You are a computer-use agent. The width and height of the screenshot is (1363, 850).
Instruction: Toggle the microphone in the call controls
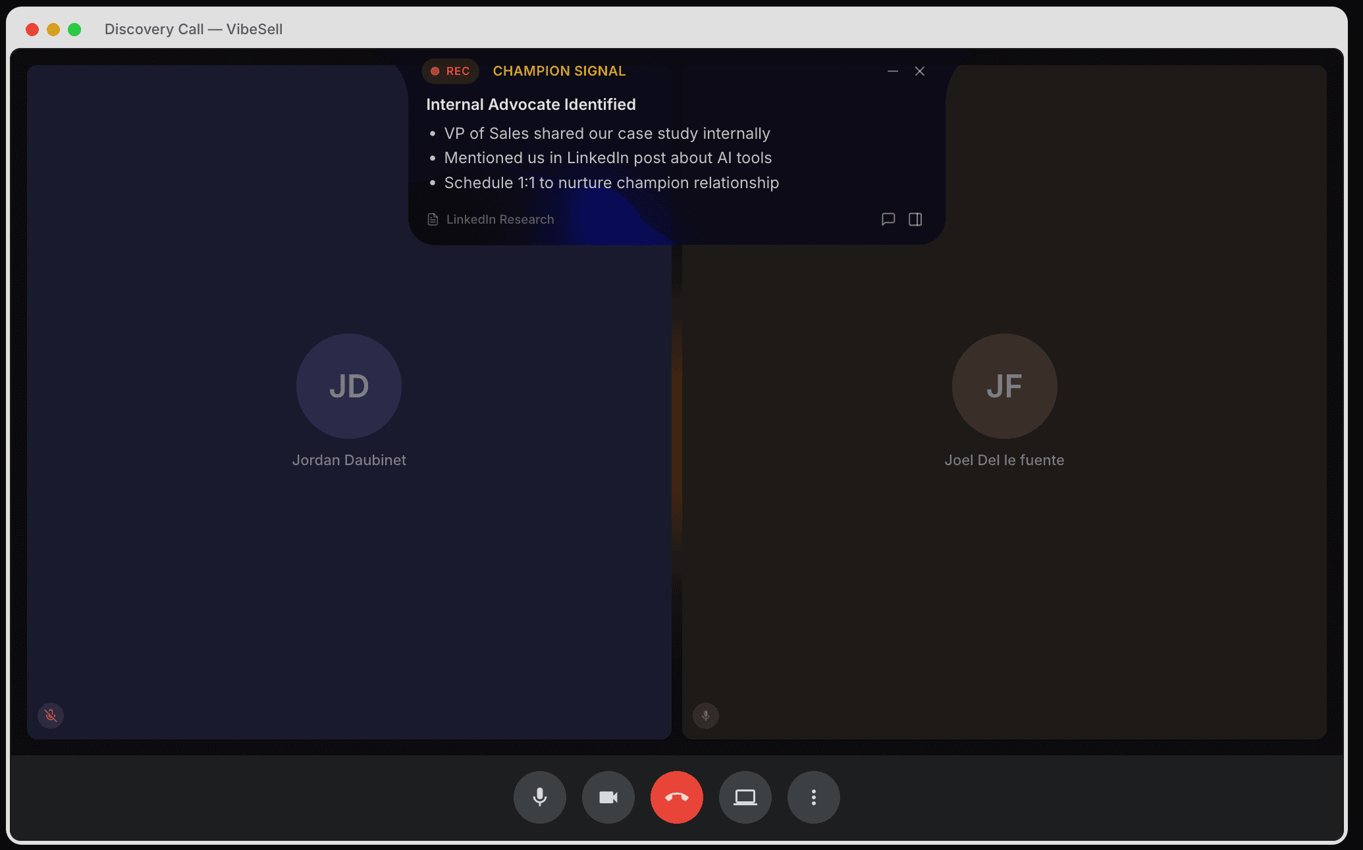pyautogui.click(x=540, y=797)
